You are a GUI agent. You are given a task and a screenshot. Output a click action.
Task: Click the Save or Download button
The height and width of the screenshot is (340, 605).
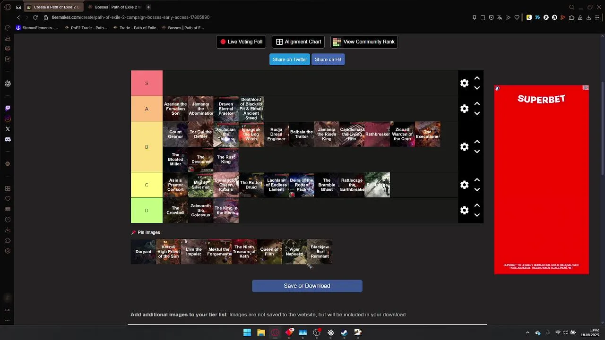point(307,286)
